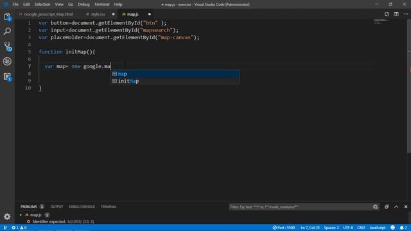Open the Help menu
The image size is (411, 231).
point(118,4)
